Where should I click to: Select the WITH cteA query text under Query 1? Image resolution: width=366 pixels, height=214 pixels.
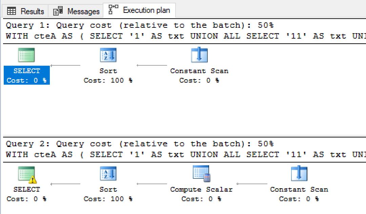click(136, 36)
